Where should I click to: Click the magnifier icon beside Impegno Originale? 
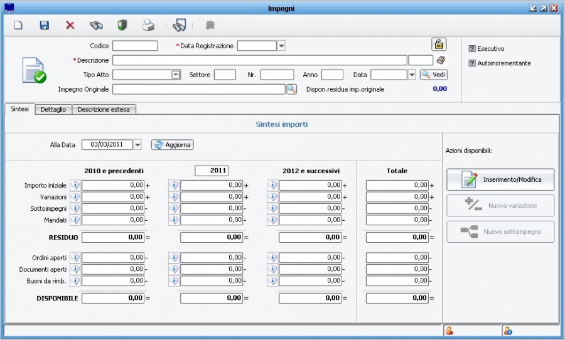(x=291, y=89)
